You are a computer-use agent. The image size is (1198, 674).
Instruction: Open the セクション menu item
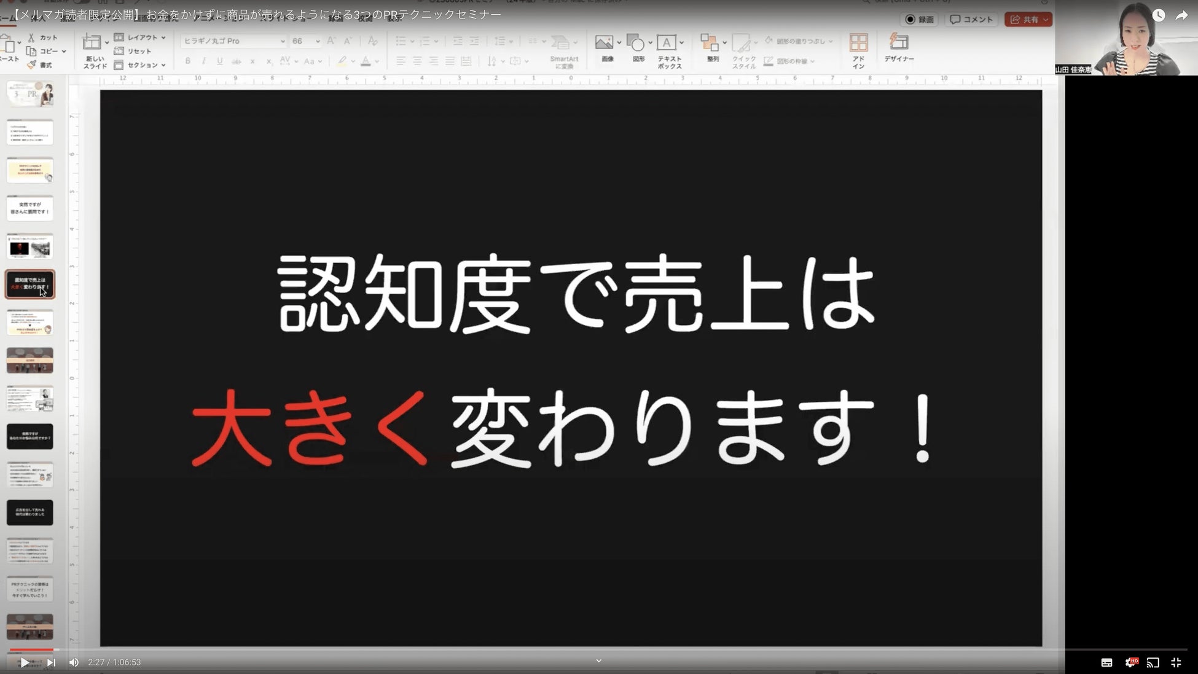[x=141, y=65]
